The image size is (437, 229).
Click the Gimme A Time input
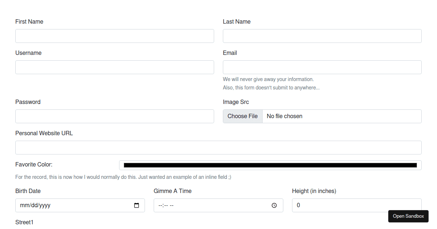(x=211, y=205)
